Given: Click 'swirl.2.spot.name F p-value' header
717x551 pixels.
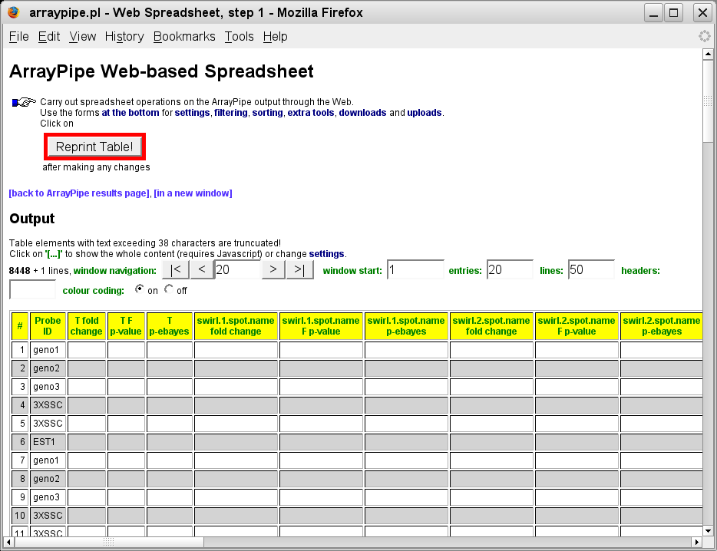Looking at the screenshot, I should click(577, 326).
